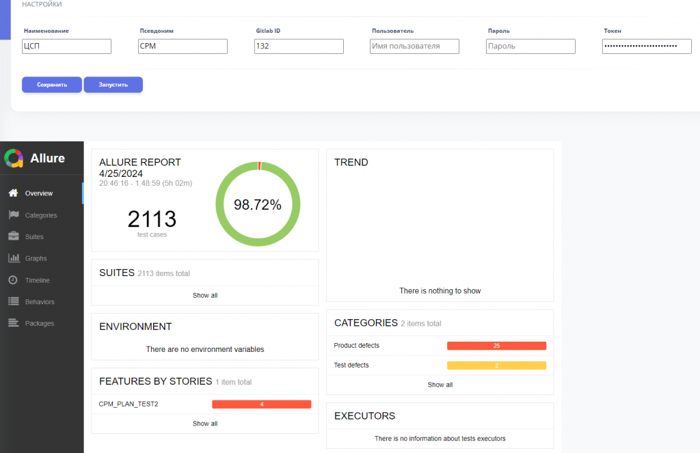This screenshot has width=700, height=453.
Task: Click the TREND widget title
Action: tap(351, 163)
